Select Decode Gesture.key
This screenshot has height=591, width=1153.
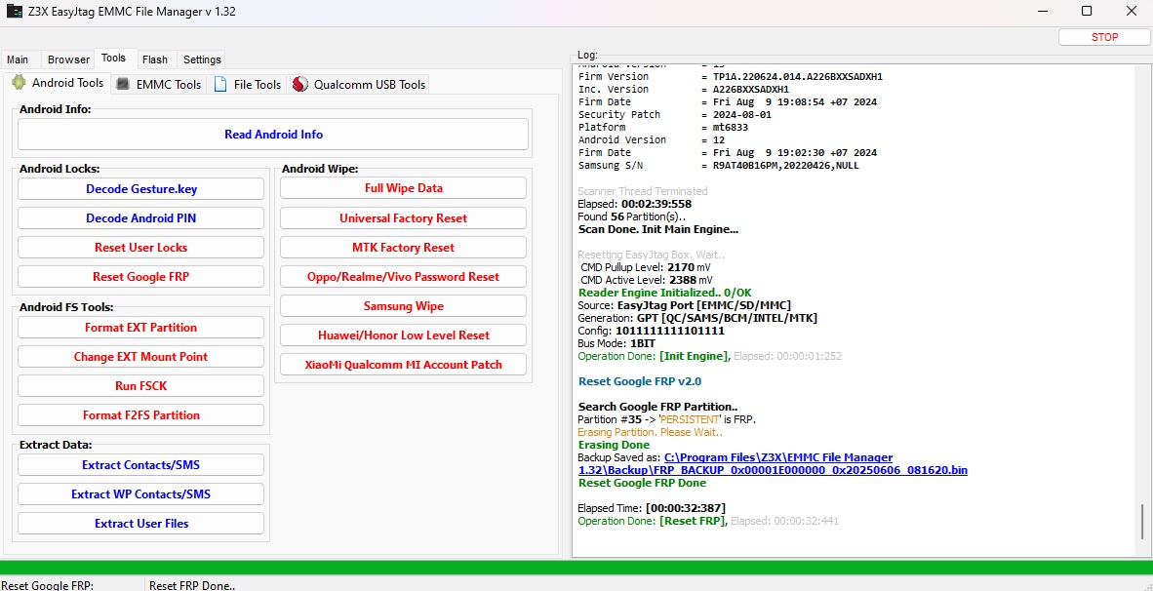pos(140,189)
